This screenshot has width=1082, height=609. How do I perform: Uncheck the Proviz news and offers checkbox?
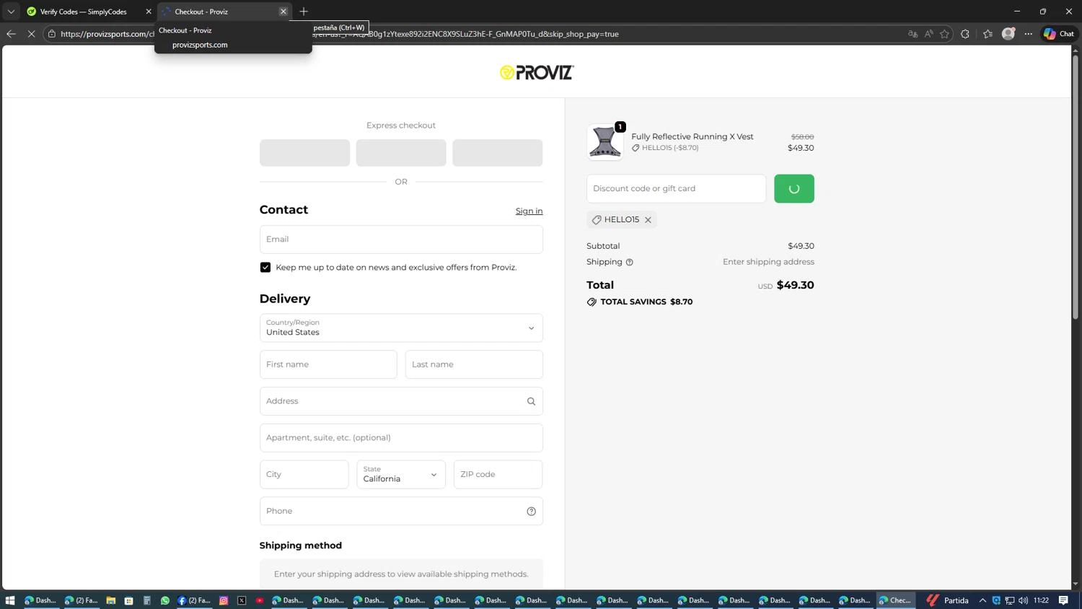point(265,267)
